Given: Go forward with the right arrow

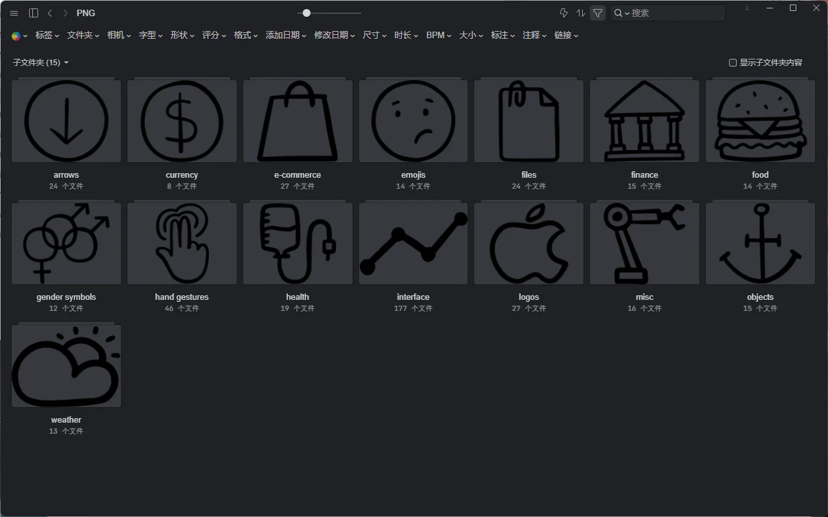Looking at the screenshot, I should (x=65, y=13).
